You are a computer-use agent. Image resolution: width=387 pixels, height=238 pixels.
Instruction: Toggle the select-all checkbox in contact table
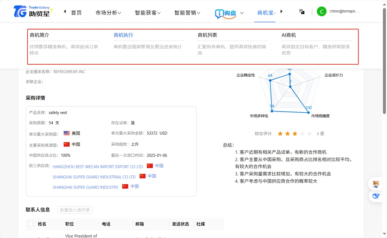(31, 224)
